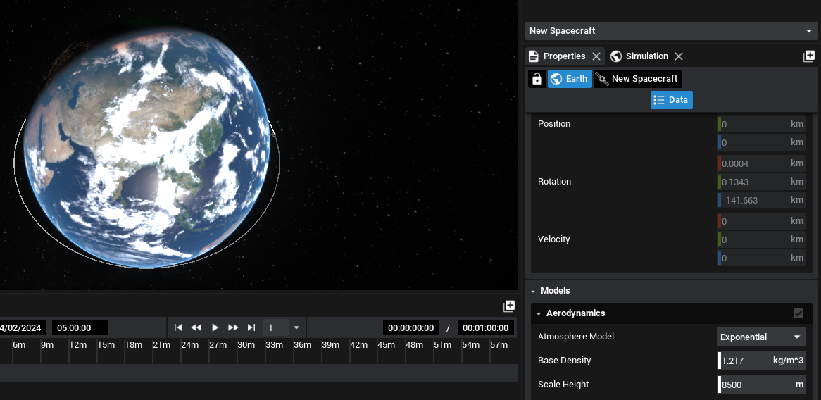Viewport: 821px width, 400px height.
Task: Click the 45m mark on the timeline
Action: point(386,345)
